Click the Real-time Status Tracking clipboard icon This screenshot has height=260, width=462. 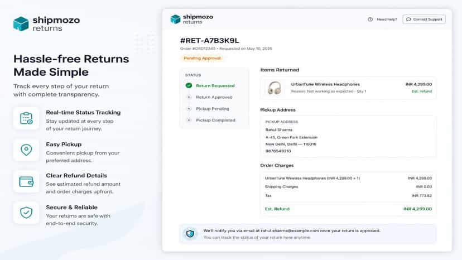(26, 118)
